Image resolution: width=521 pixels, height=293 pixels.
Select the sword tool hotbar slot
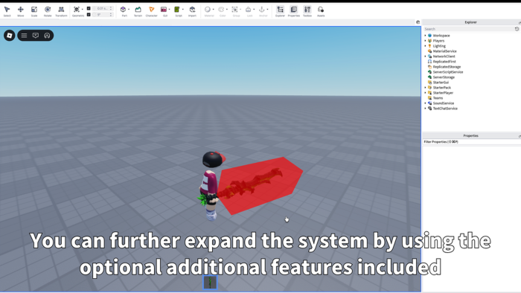(211, 283)
